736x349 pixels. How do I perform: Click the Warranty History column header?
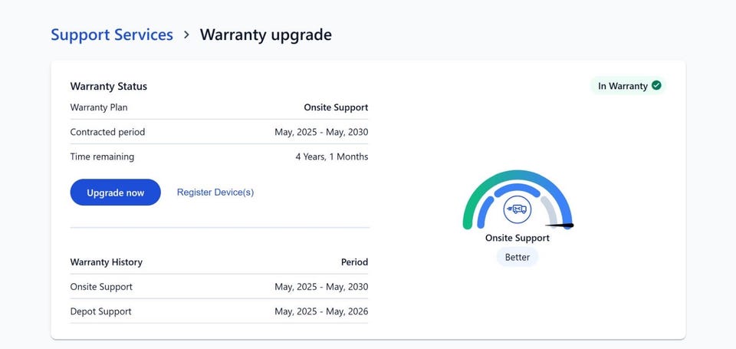106,262
